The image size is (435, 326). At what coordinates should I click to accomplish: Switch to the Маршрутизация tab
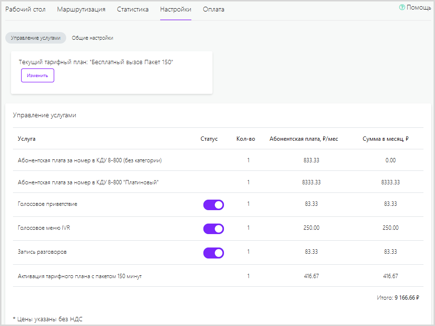(81, 10)
